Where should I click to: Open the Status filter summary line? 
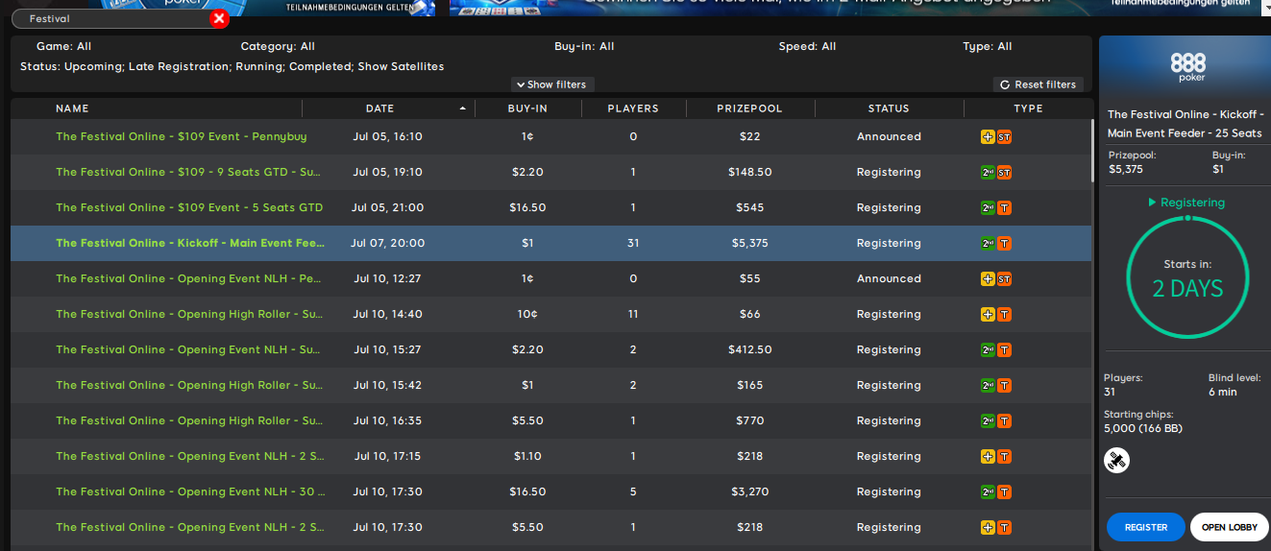click(232, 67)
